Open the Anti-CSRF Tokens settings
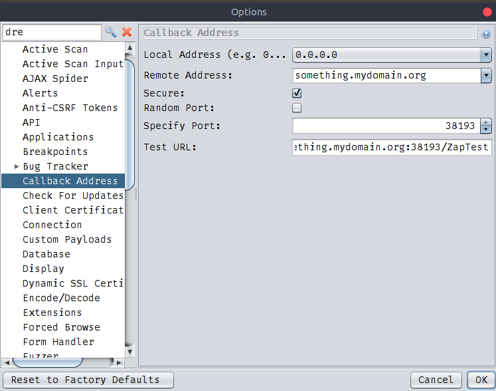 tap(70, 108)
